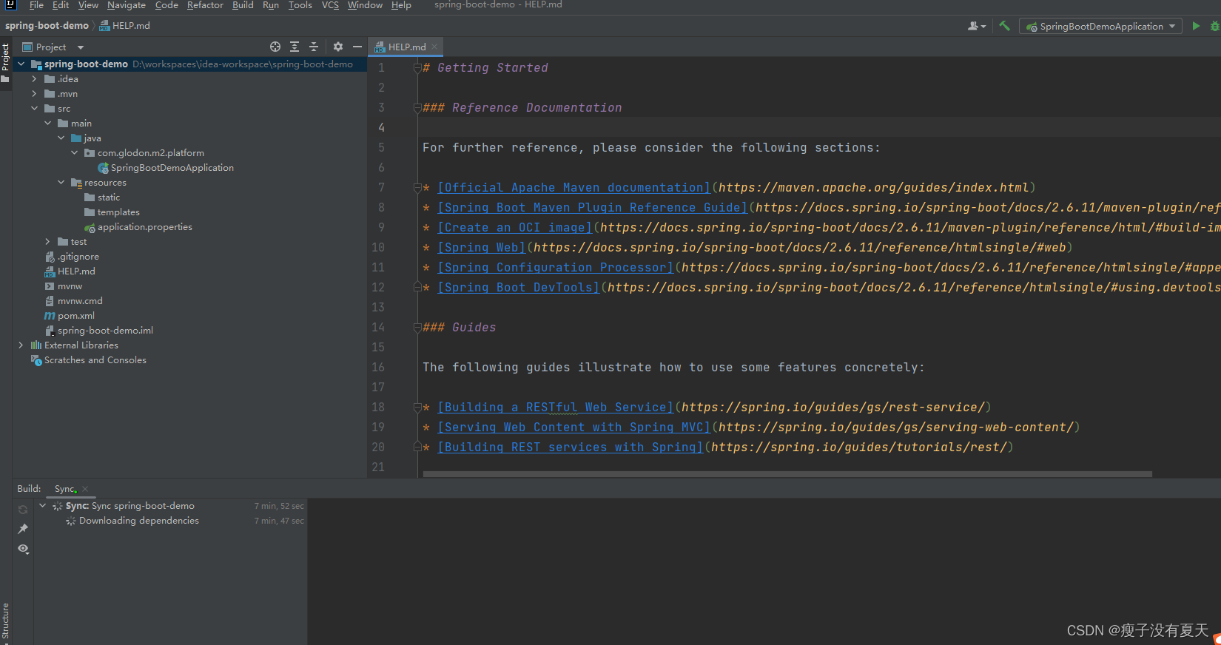1221x645 pixels.
Task: Close the Sync tab in Build panel
Action: click(x=85, y=489)
